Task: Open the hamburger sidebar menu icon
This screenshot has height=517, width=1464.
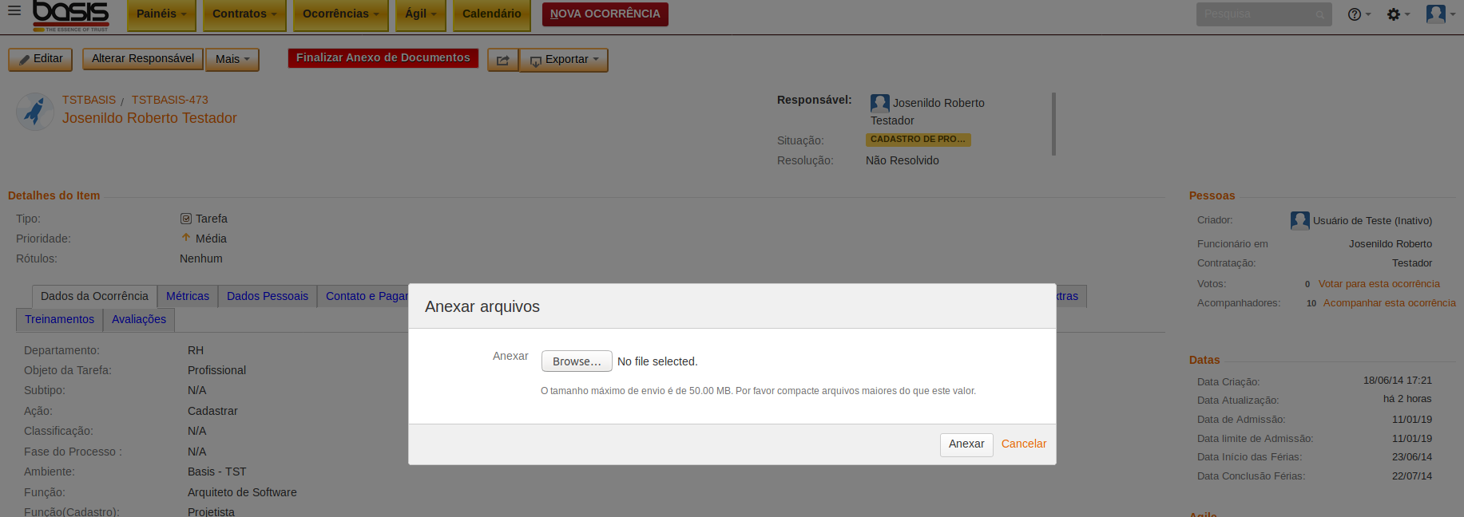Action: (x=14, y=11)
